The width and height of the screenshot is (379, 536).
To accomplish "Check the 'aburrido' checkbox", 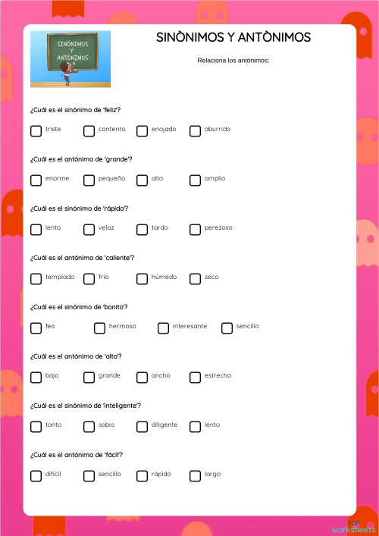I will point(195,131).
